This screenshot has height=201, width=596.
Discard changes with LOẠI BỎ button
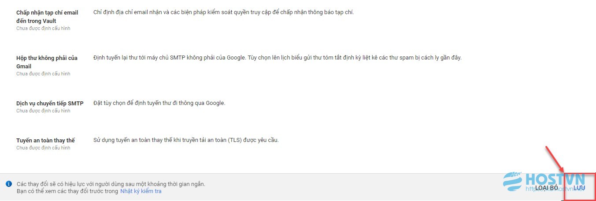547,188
